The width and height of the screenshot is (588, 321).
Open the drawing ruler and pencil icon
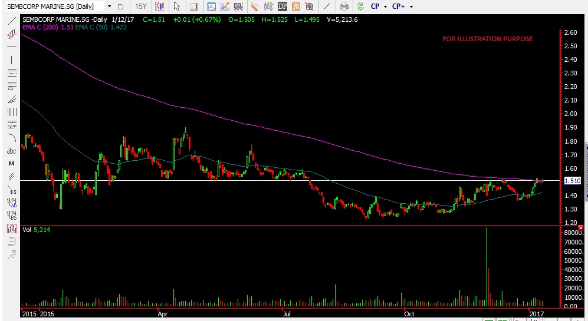225,6
